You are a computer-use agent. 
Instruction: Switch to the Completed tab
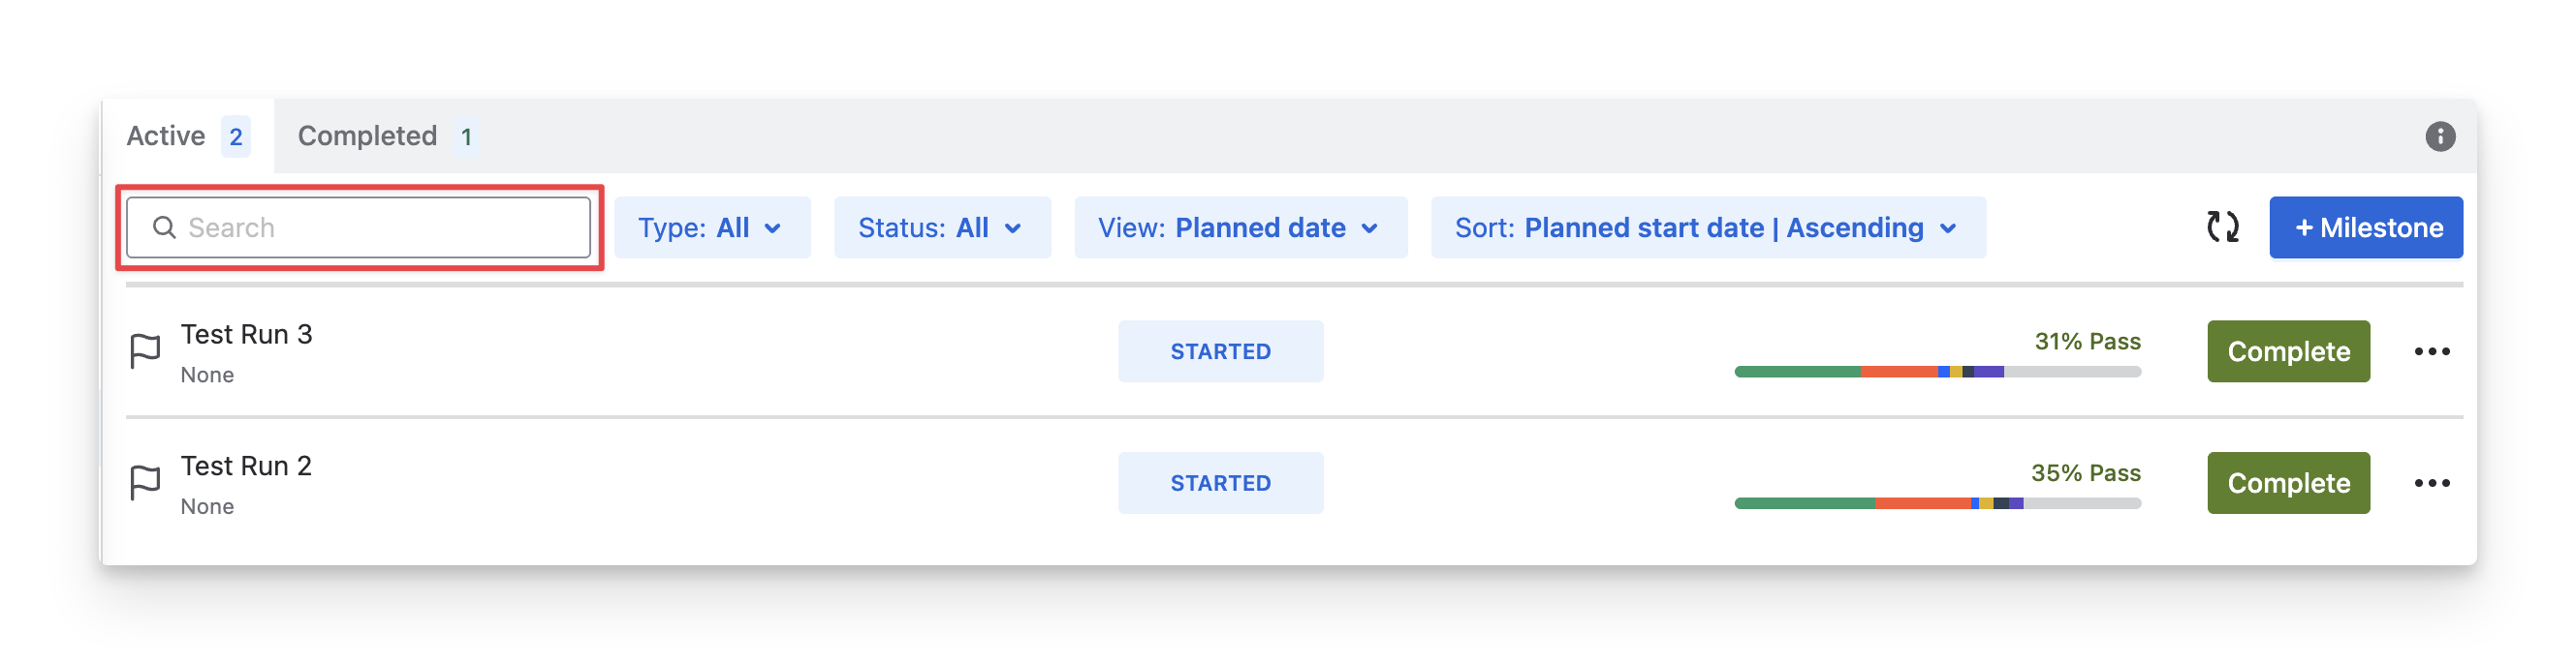pos(387,136)
